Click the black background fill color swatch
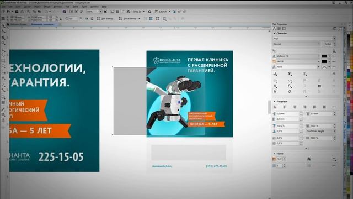 [324, 61]
